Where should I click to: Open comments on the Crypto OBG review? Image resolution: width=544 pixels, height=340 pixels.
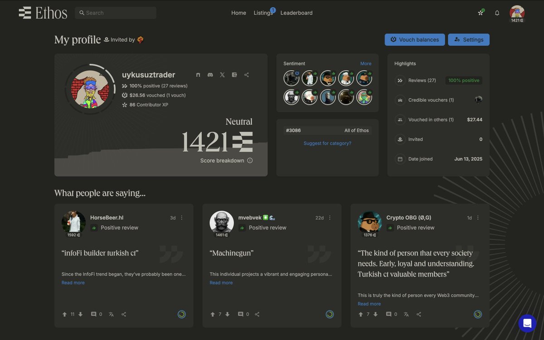(x=389, y=314)
